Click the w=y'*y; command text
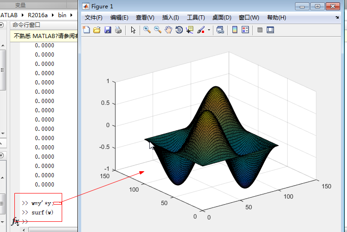347x232 pixels. tap(42, 203)
